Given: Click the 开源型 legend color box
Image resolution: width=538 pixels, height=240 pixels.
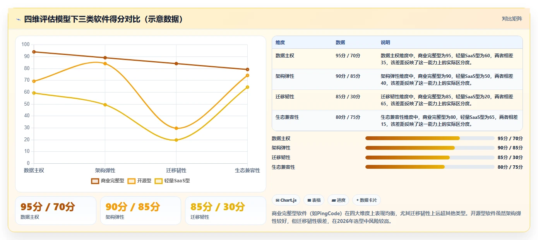Looking at the screenshot, I should [x=132, y=181].
